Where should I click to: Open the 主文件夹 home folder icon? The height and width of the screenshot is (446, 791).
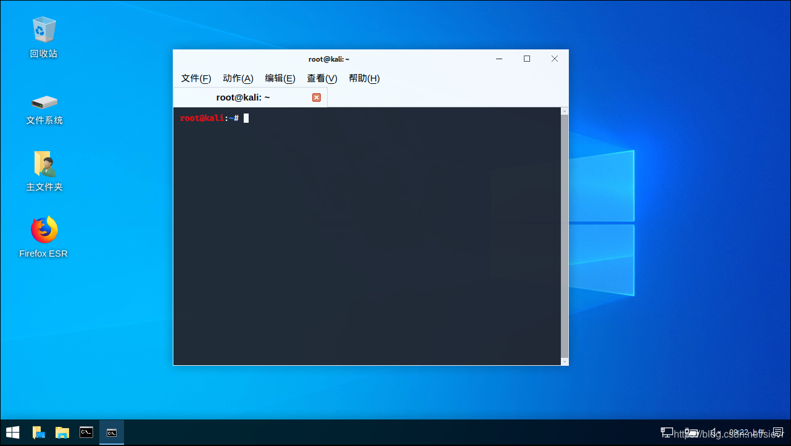point(44,171)
